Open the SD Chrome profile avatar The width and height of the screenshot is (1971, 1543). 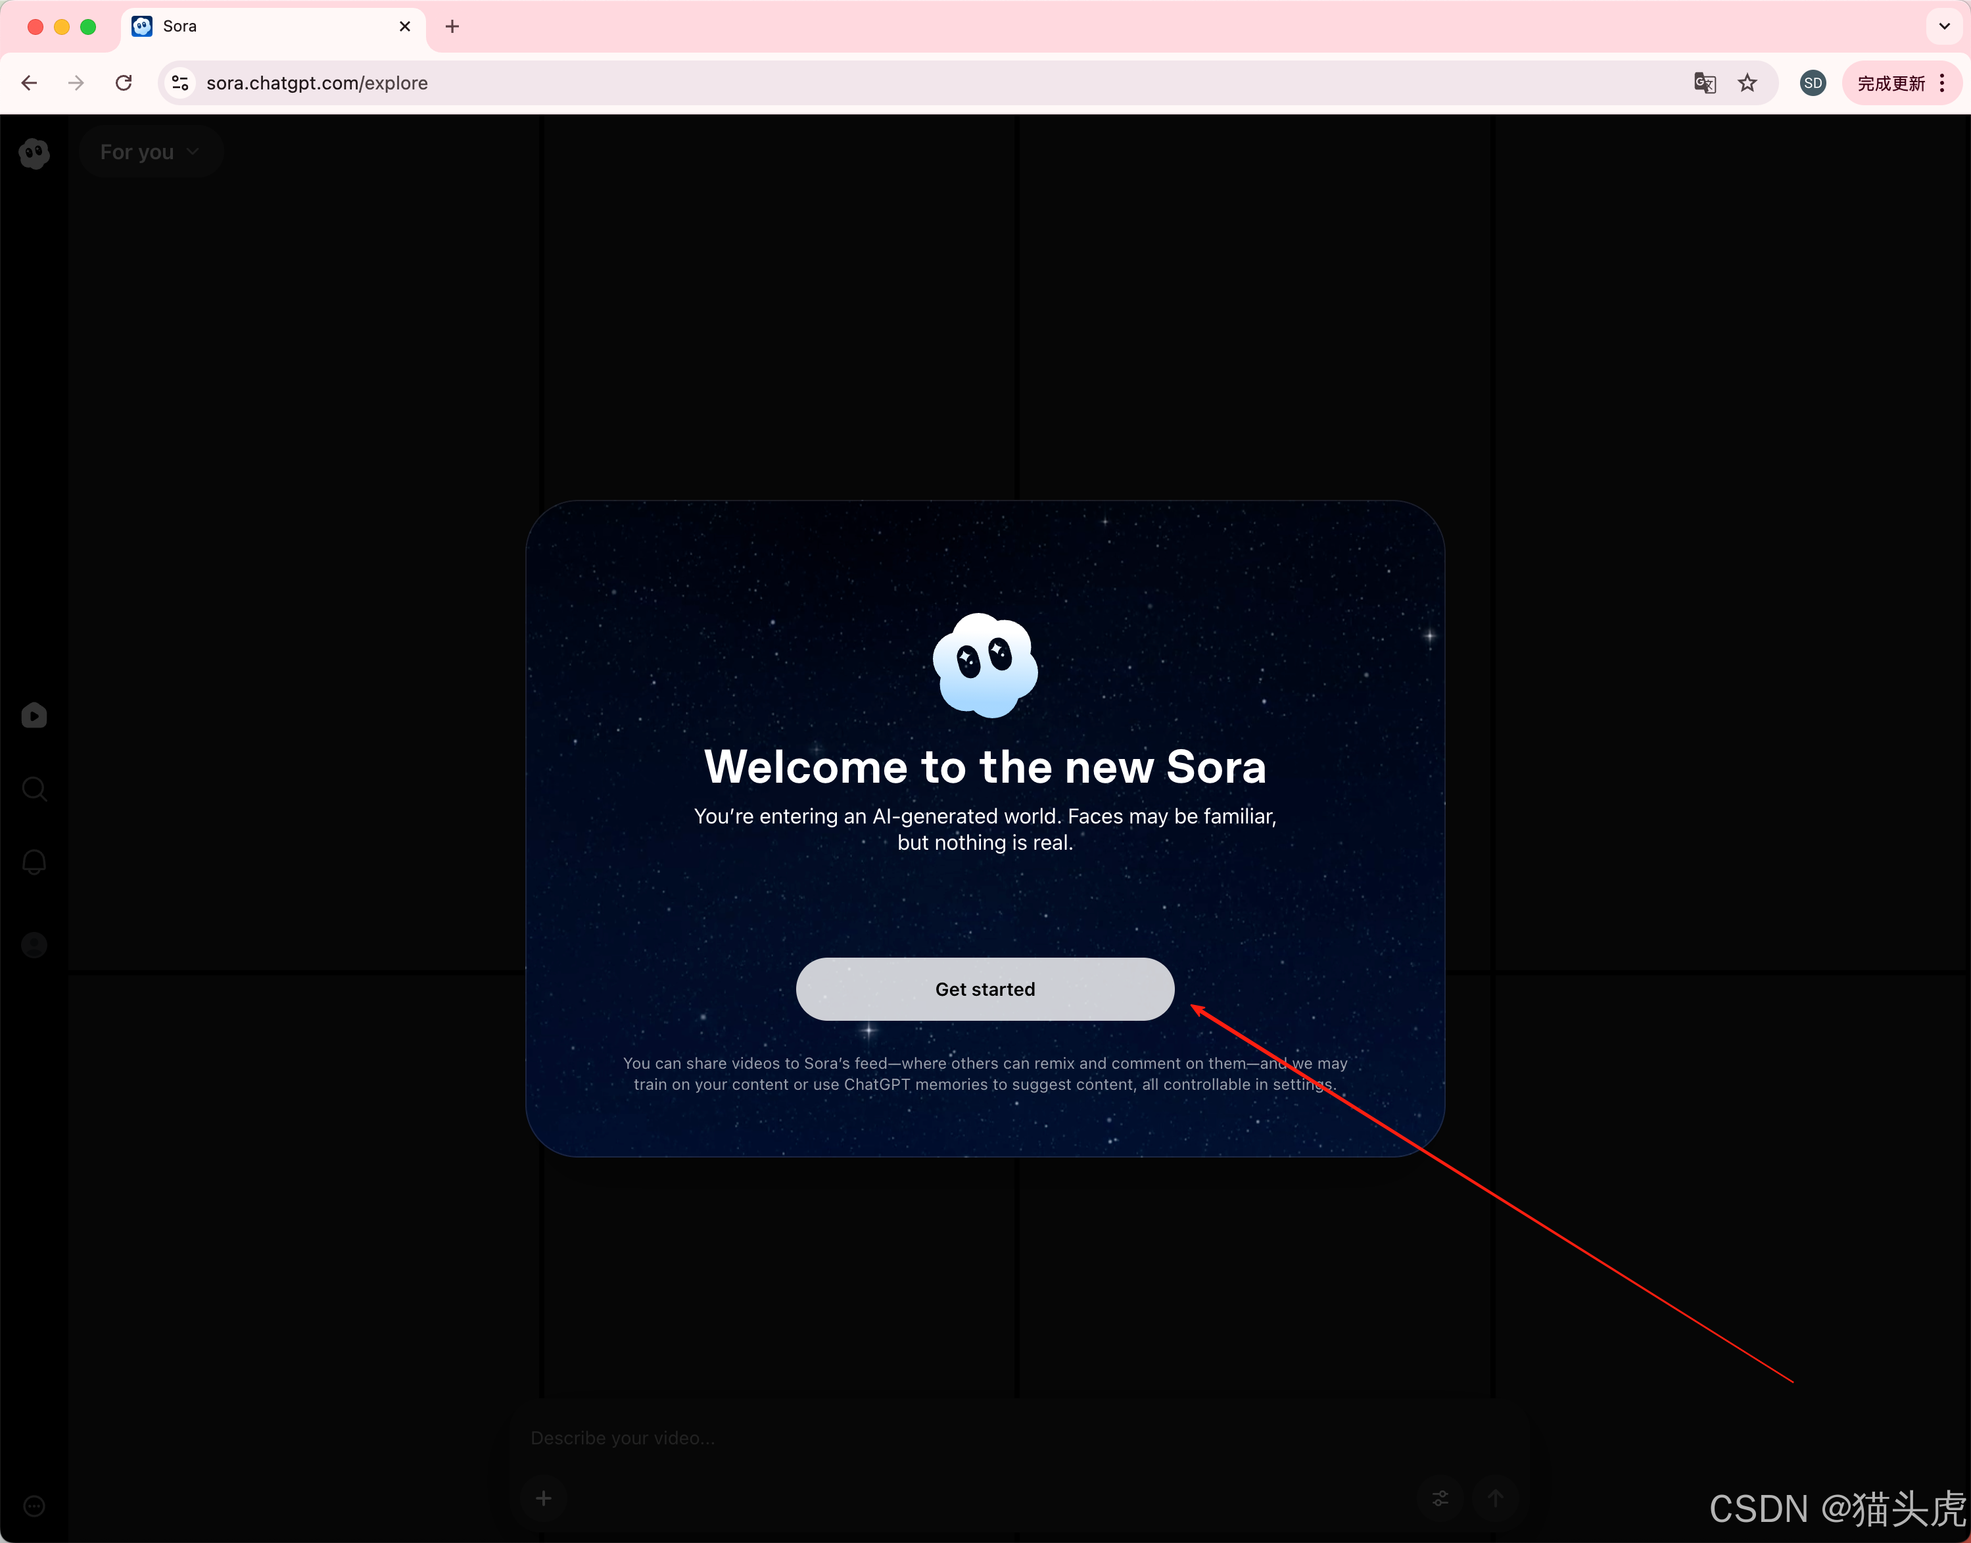tap(1812, 83)
